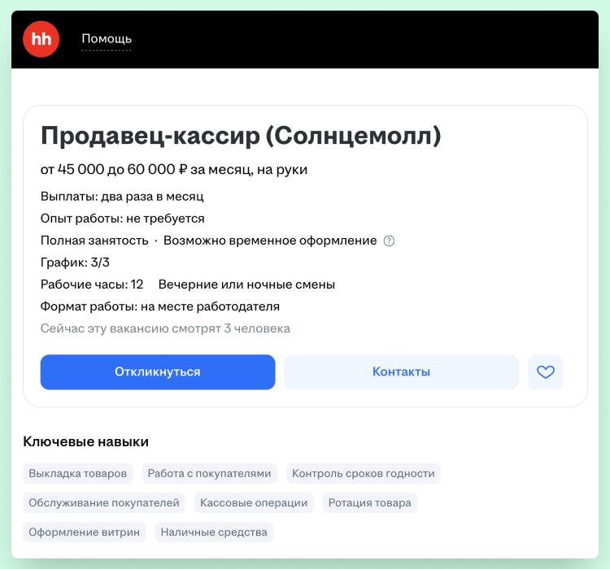This screenshot has height=569, width=610.
Task: Click the Откликнуться button
Action: [158, 371]
